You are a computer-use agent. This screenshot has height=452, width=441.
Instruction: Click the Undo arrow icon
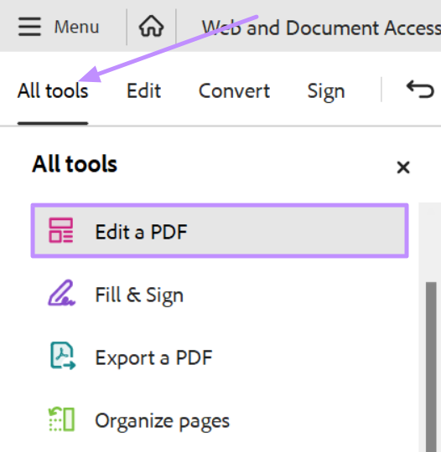click(x=420, y=90)
